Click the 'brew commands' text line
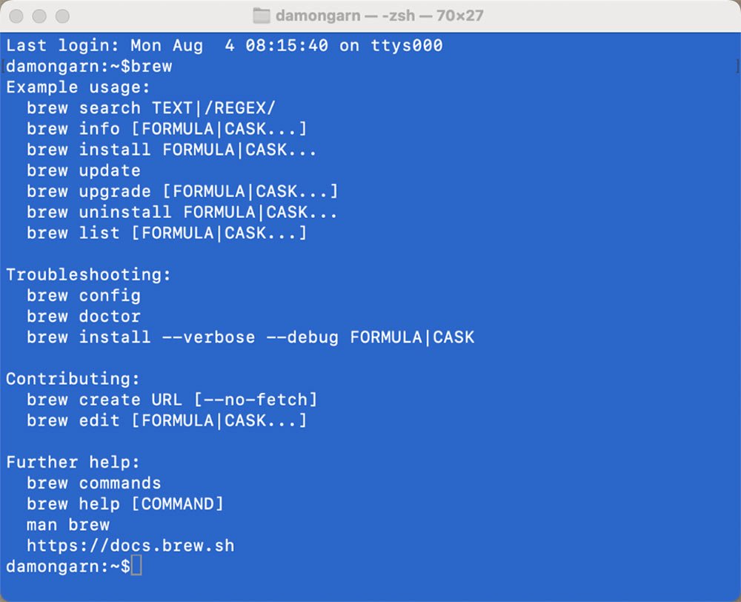The image size is (741, 602). (93, 483)
